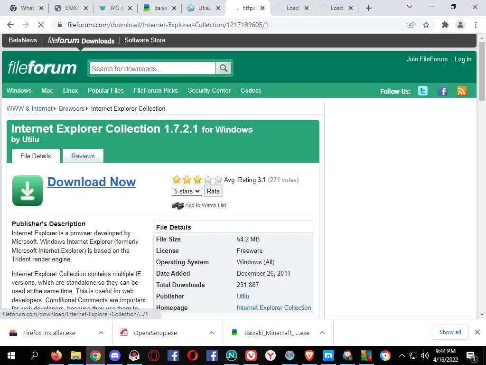Image resolution: width=486 pixels, height=365 pixels.
Task: Launch Vivaldi from the taskbar
Action: tap(251, 355)
